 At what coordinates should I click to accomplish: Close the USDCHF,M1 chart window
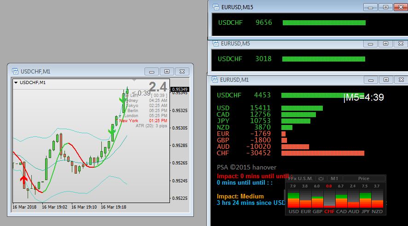[x=182, y=71]
